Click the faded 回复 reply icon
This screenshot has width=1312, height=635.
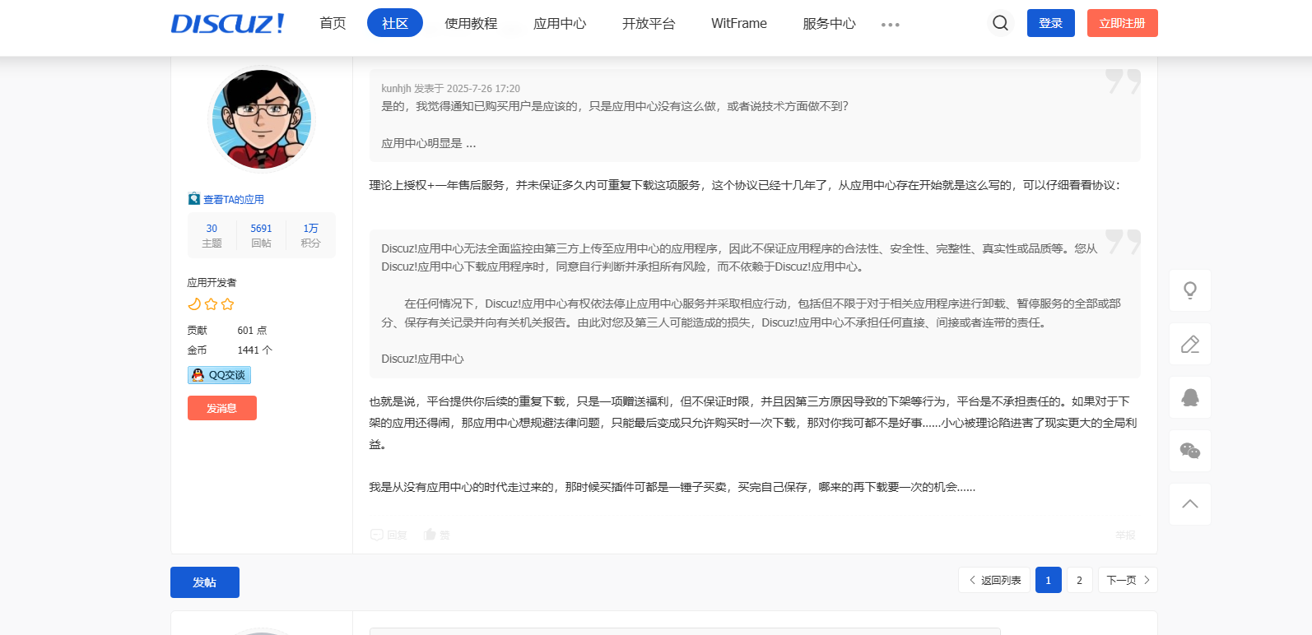(x=388, y=535)
